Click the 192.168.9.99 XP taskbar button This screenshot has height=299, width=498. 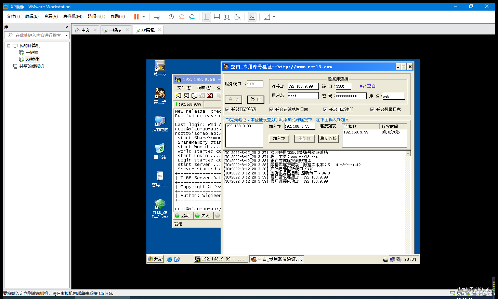220,259
